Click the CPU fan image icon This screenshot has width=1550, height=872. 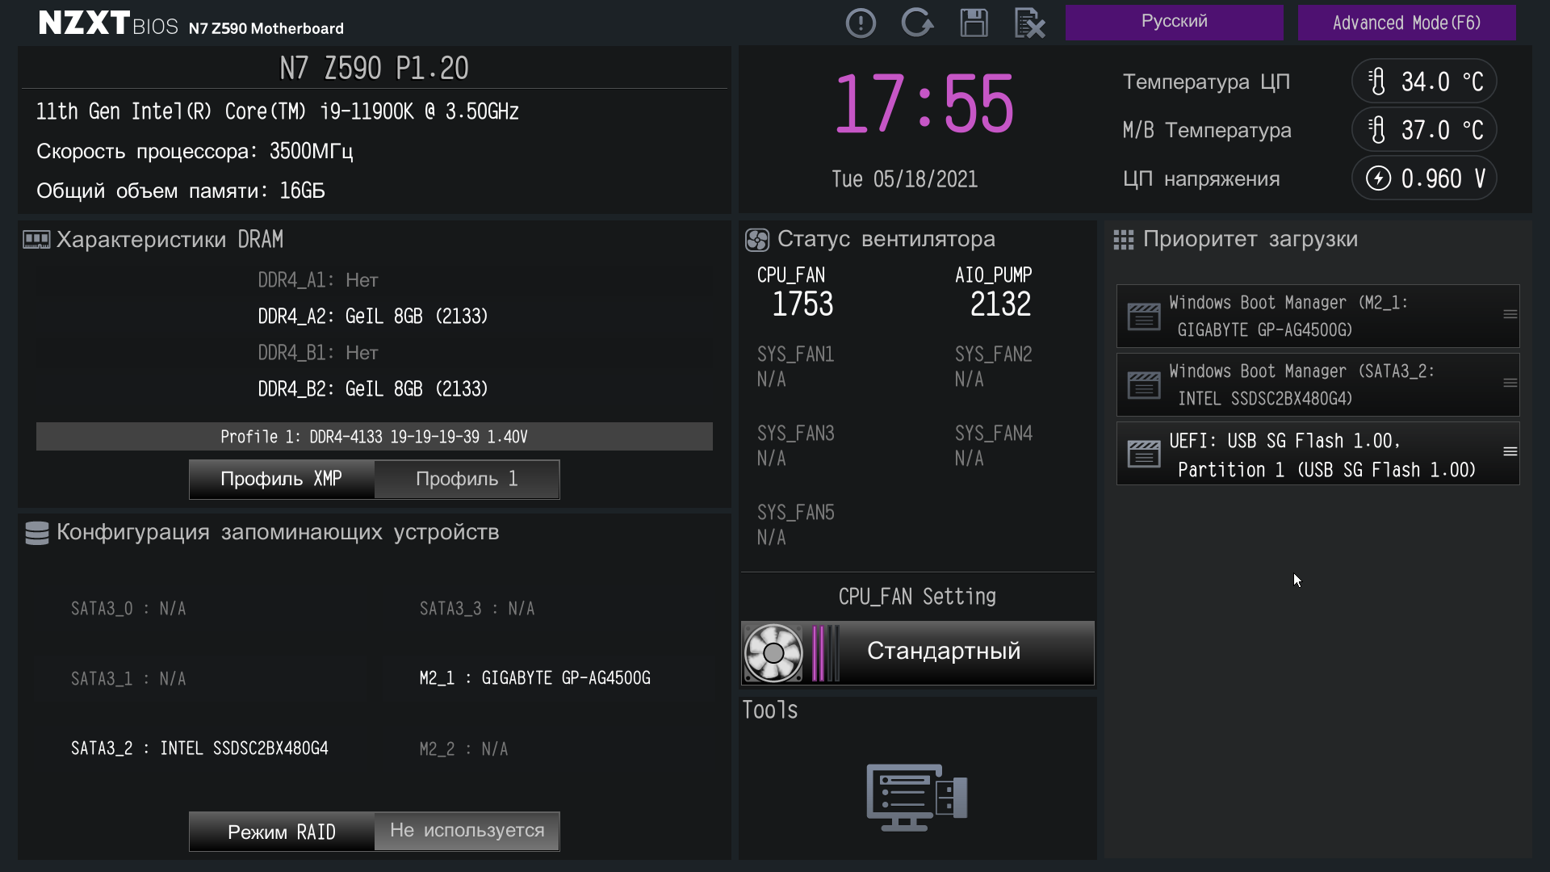pos(773,652)
